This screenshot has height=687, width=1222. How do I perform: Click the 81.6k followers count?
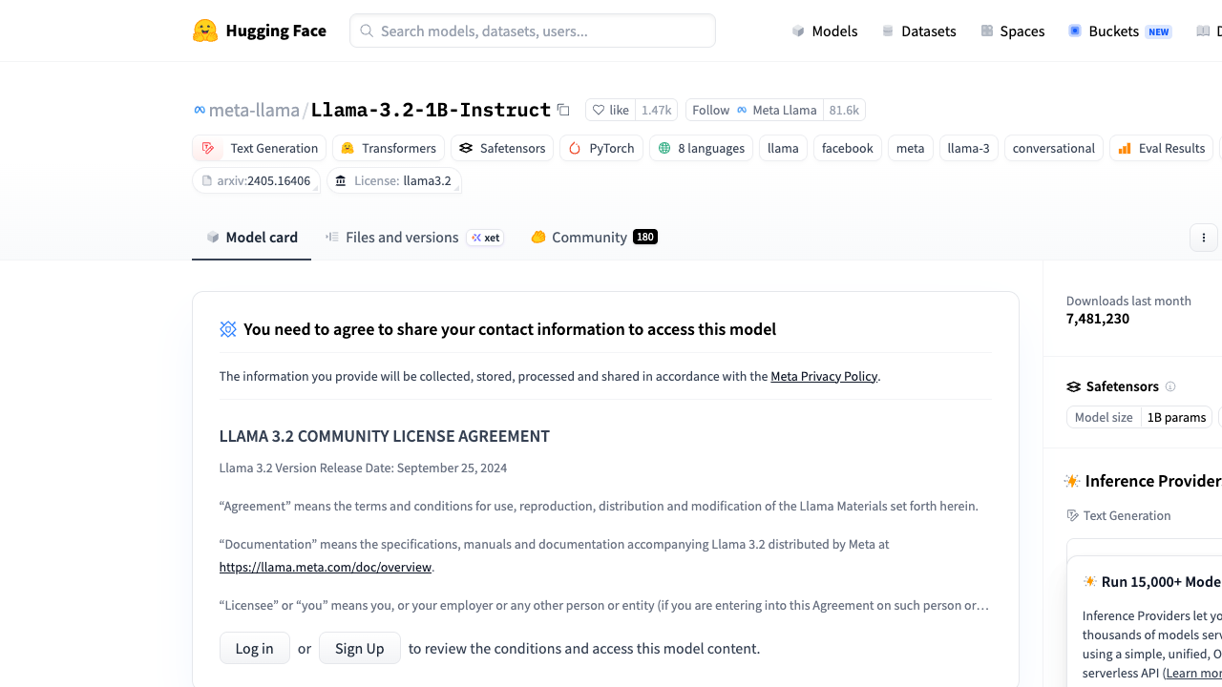click(844, 110)
